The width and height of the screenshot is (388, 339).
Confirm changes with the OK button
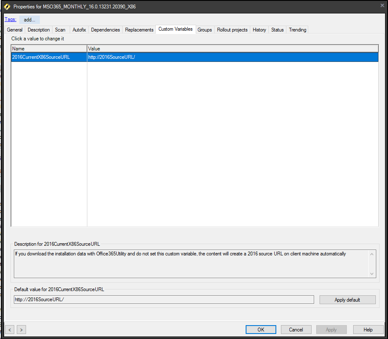(261, 330)
